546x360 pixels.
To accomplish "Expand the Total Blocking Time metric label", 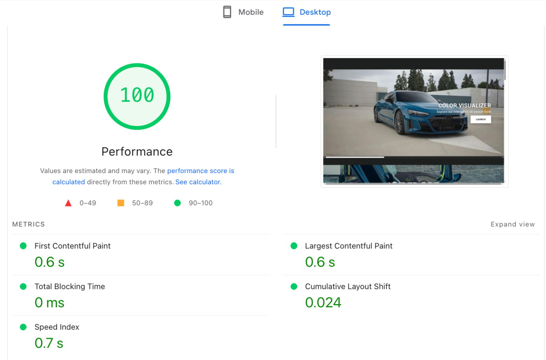I will coord(70,287).
